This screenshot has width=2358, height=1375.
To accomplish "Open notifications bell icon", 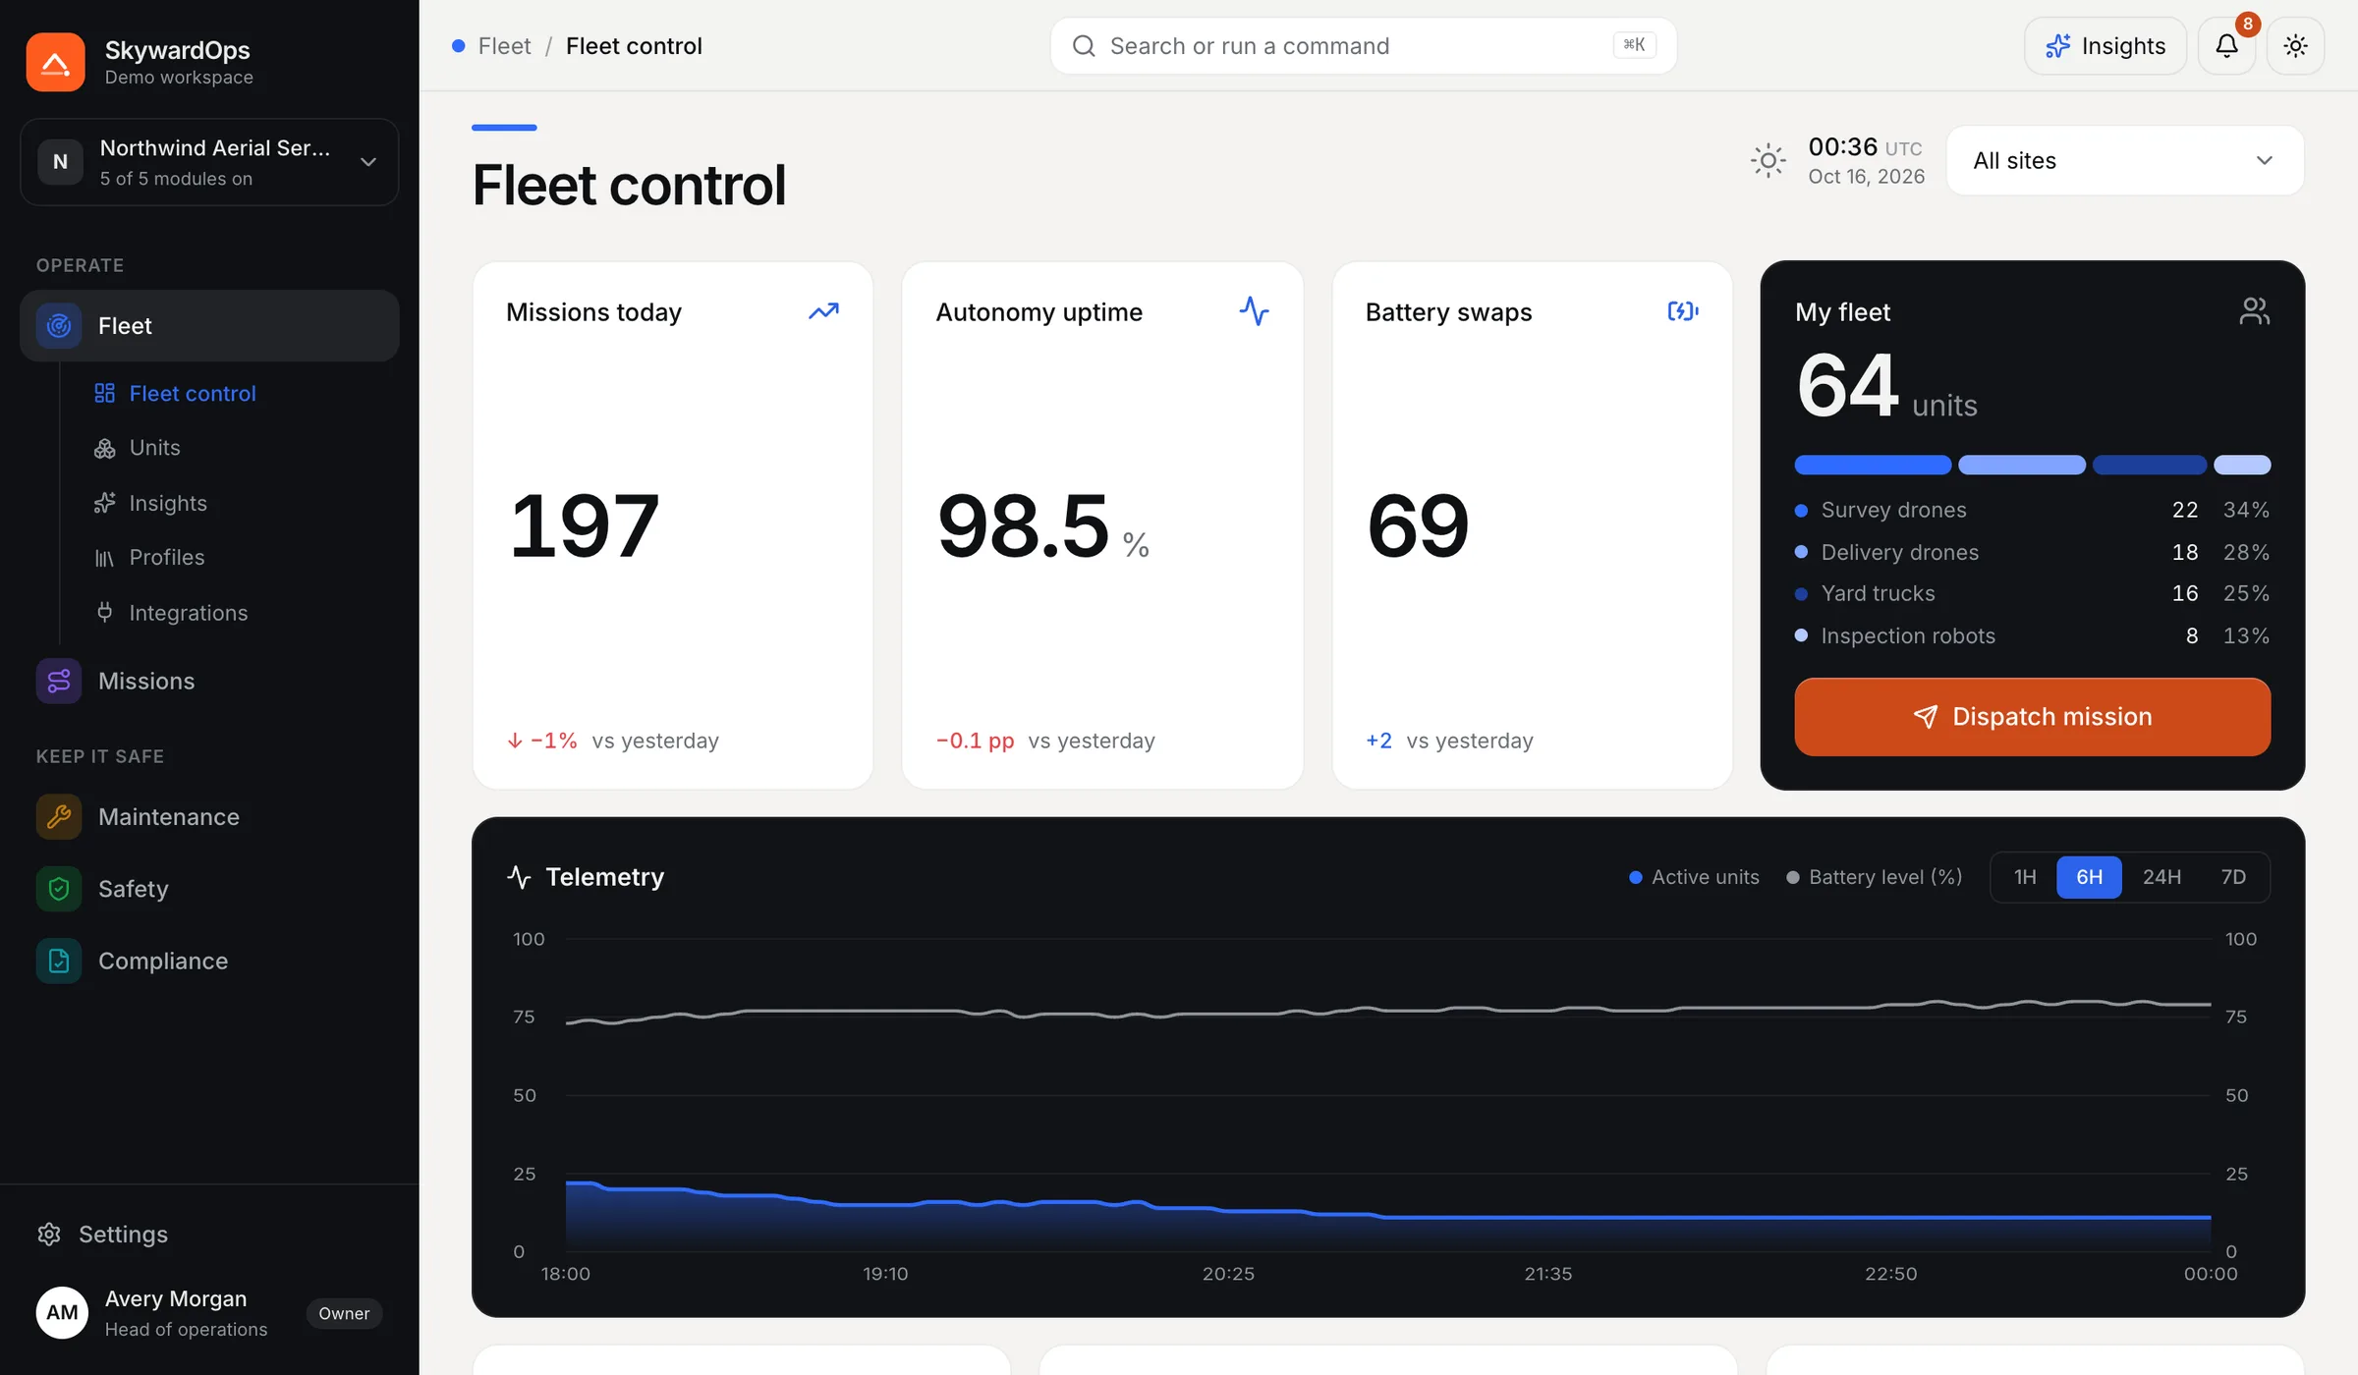I will [2226, 45].
